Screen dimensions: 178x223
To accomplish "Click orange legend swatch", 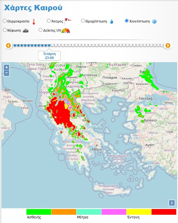I will (x=64, y=212).
